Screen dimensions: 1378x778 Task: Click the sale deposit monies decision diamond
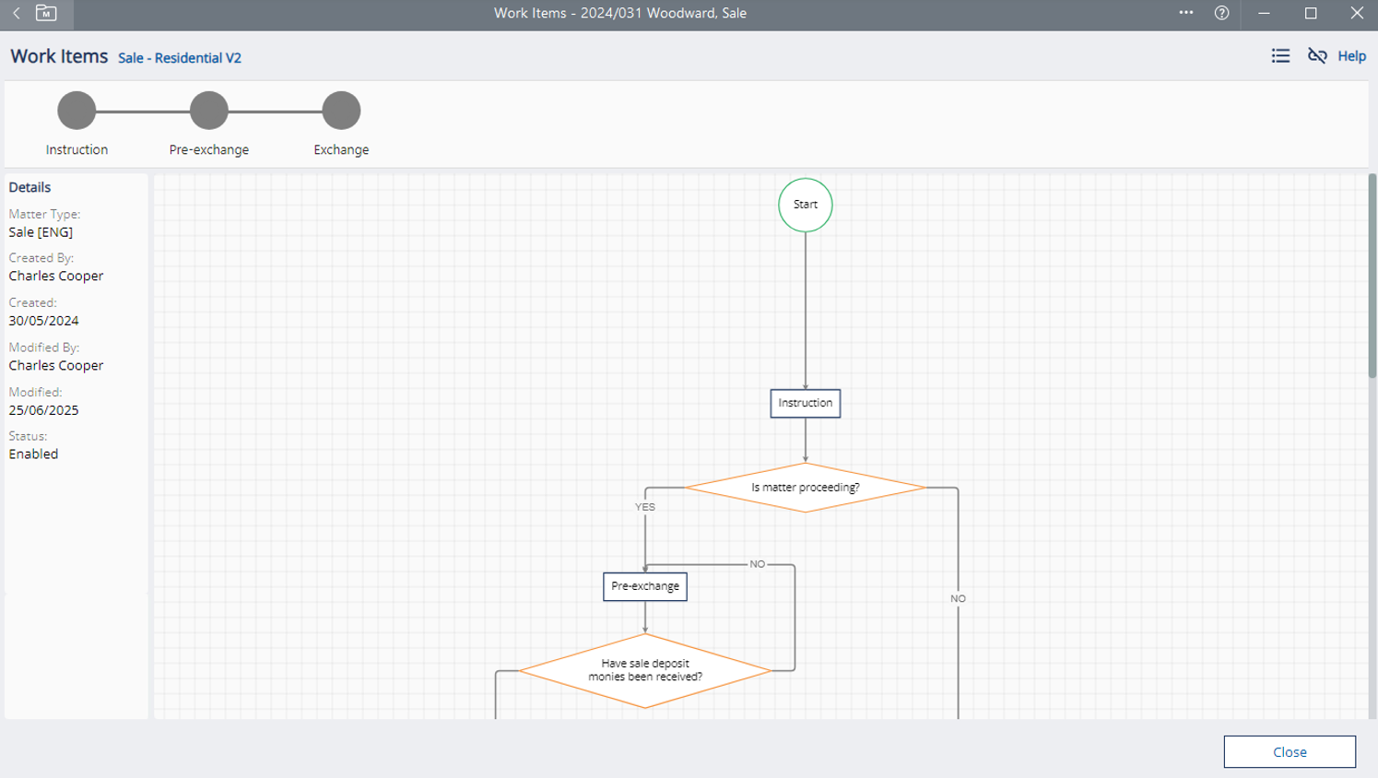pos(645,670)
